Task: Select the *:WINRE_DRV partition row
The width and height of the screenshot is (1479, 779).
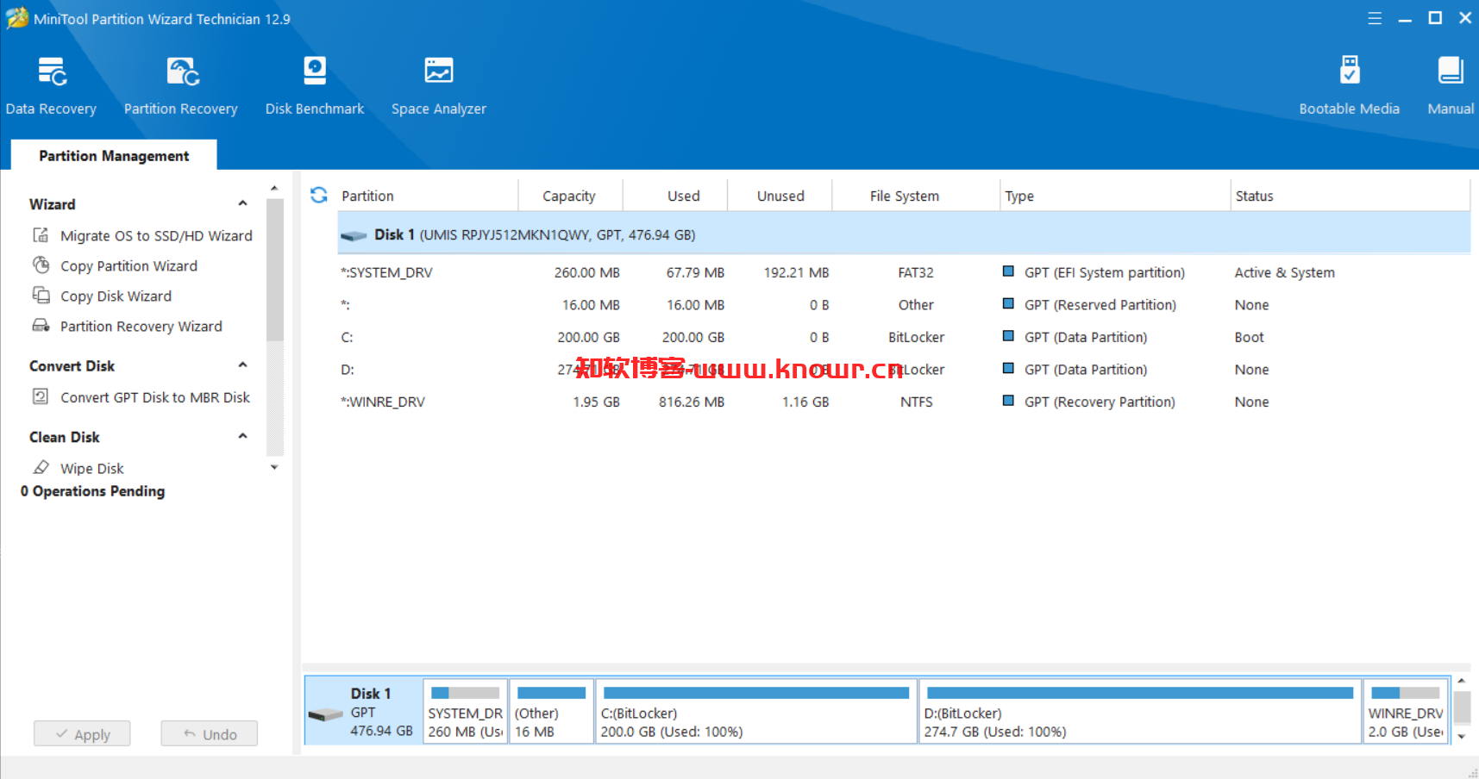Action: [904, 402]
